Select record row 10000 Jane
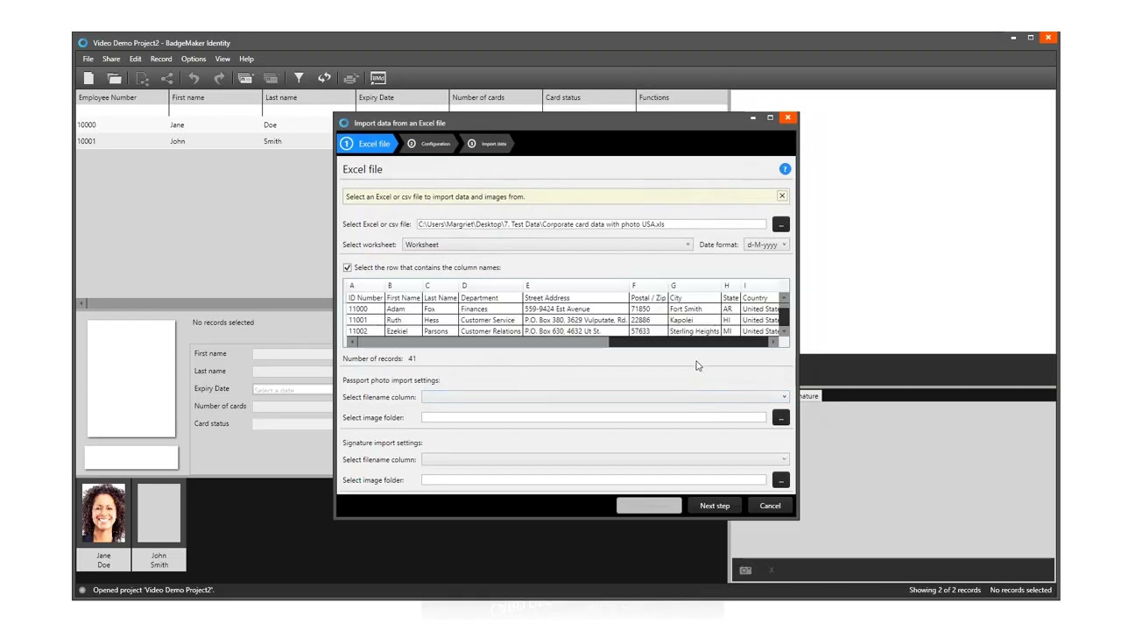This screenshot has width=1121, height=631. 206,125
